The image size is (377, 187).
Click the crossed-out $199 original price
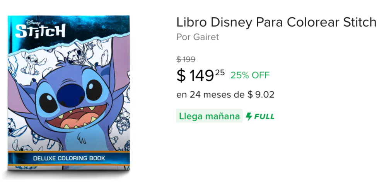coord(186,59)
